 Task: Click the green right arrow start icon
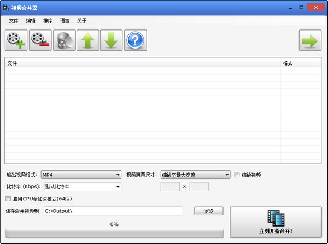310,40
